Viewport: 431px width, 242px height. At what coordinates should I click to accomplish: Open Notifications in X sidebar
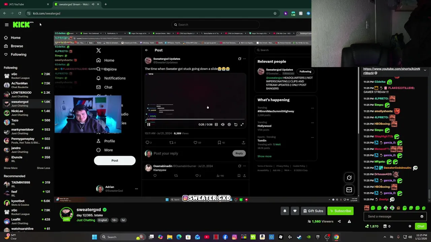[x=111, y=78]
